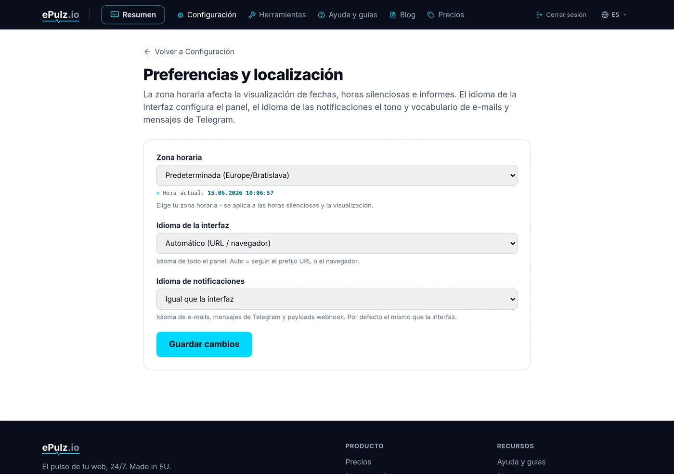
Task: Click the globe language icon
Action: (x=605, y=15)
